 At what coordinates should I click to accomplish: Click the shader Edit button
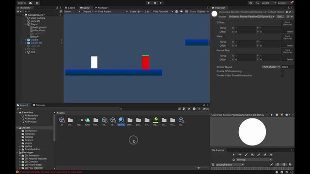280,16
